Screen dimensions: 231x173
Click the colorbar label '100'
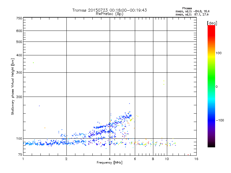pyautogui.click(x=219, y=53)
